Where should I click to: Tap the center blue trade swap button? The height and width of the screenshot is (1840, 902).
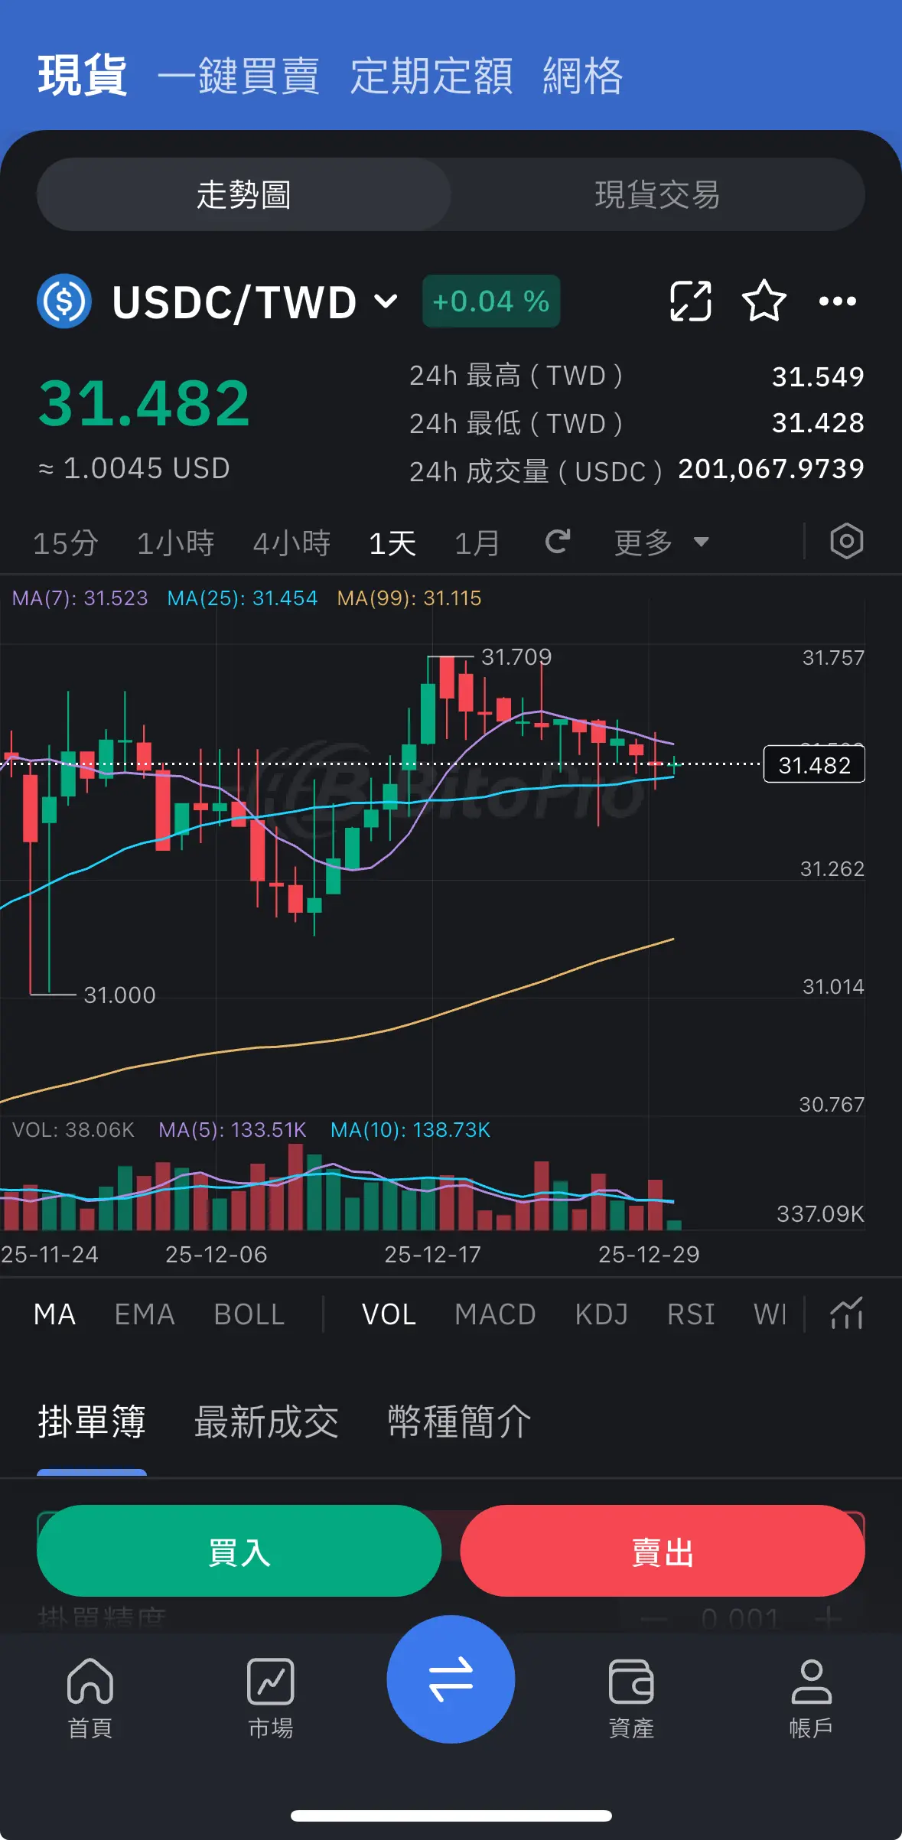coord(451,1679)
